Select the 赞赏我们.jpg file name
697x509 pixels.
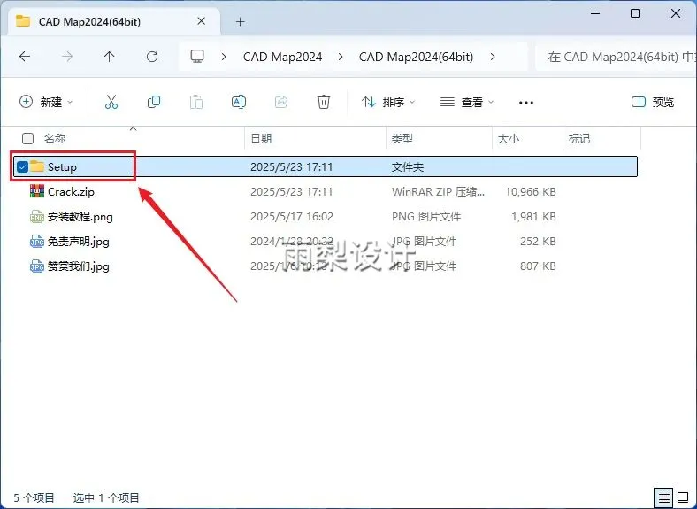(x=78, y=266)
